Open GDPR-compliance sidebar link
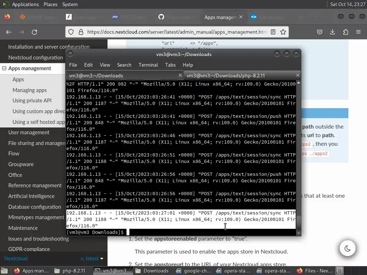The height and width of the screenshot is (275, 367). tap(29, 249)
